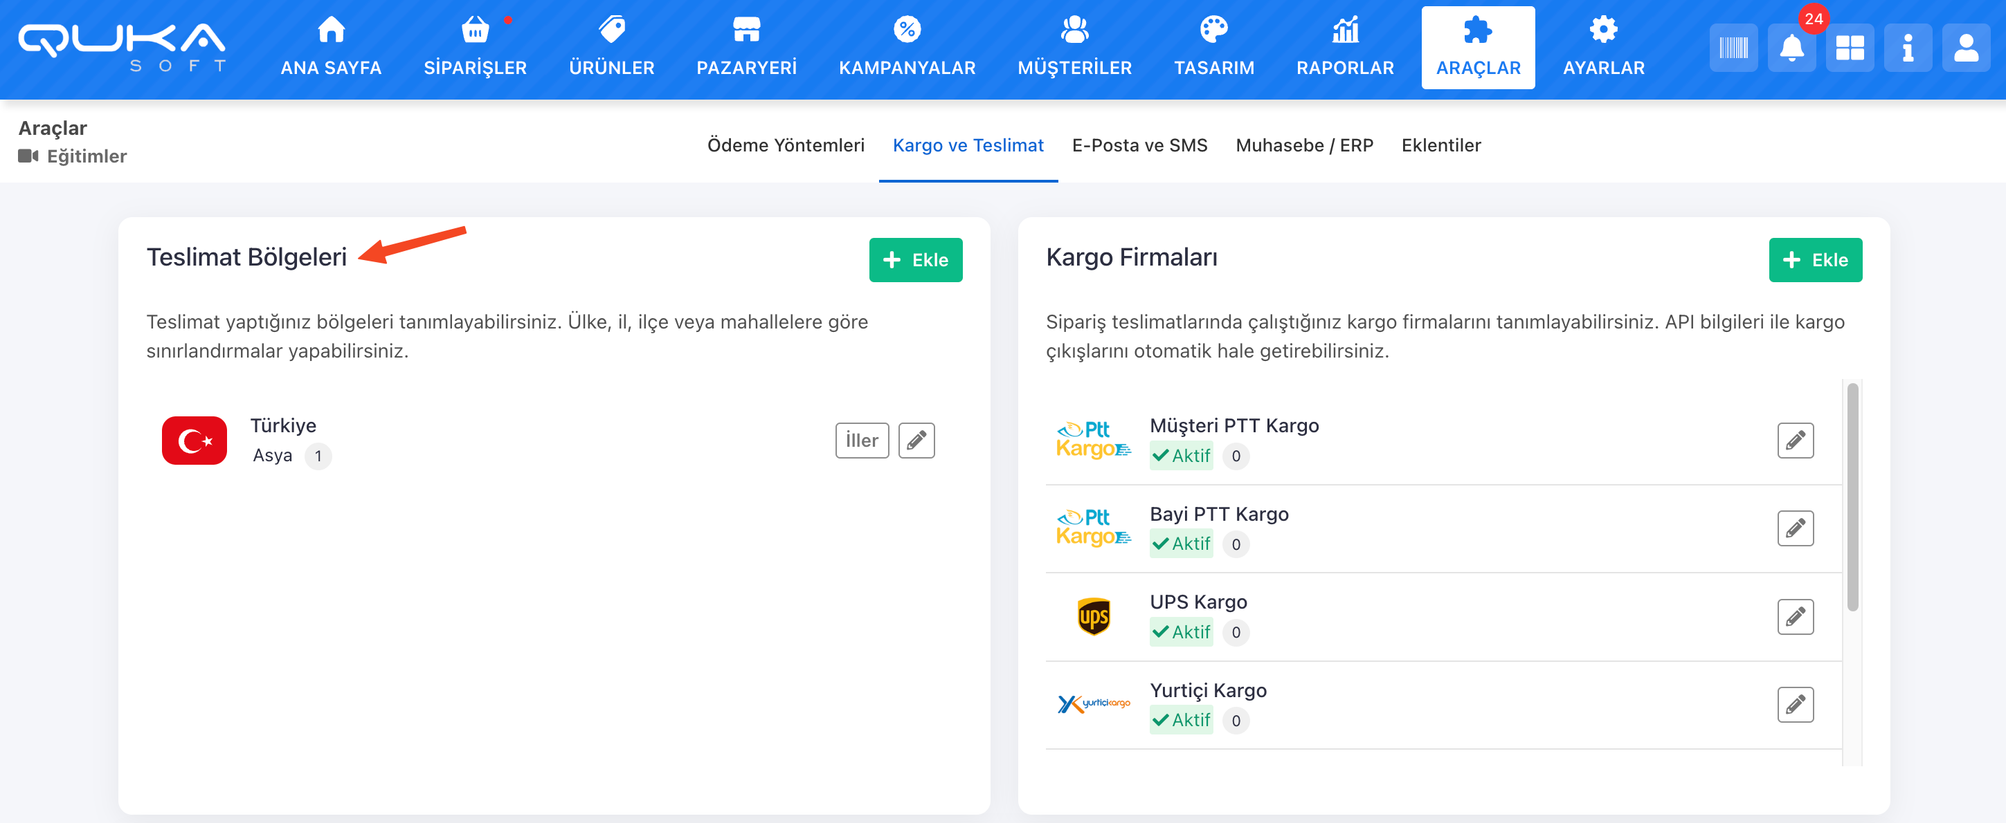Open the Eğitimler training link

coord(86,156)
